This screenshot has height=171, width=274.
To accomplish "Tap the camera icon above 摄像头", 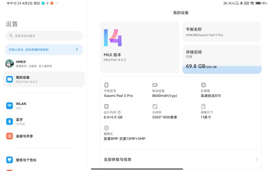I will [106, 128].
